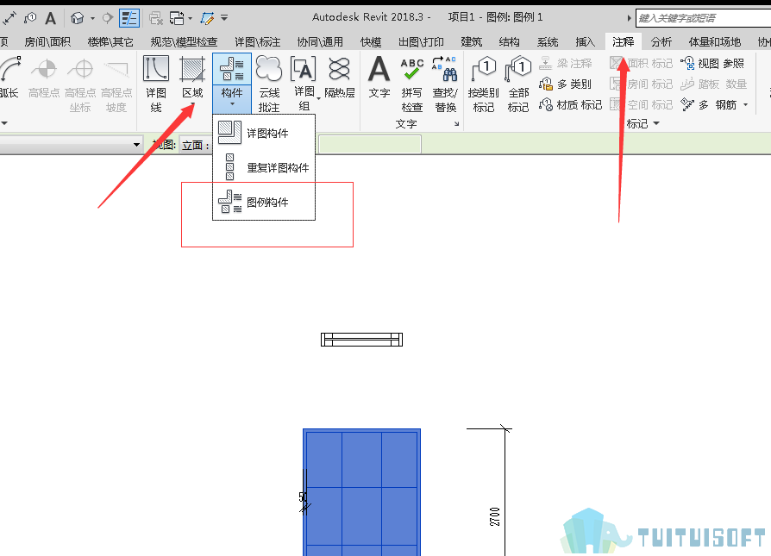Expand the 构件 dropdown arrow
The height and width of the screenshot is (556, 771).
232,104
